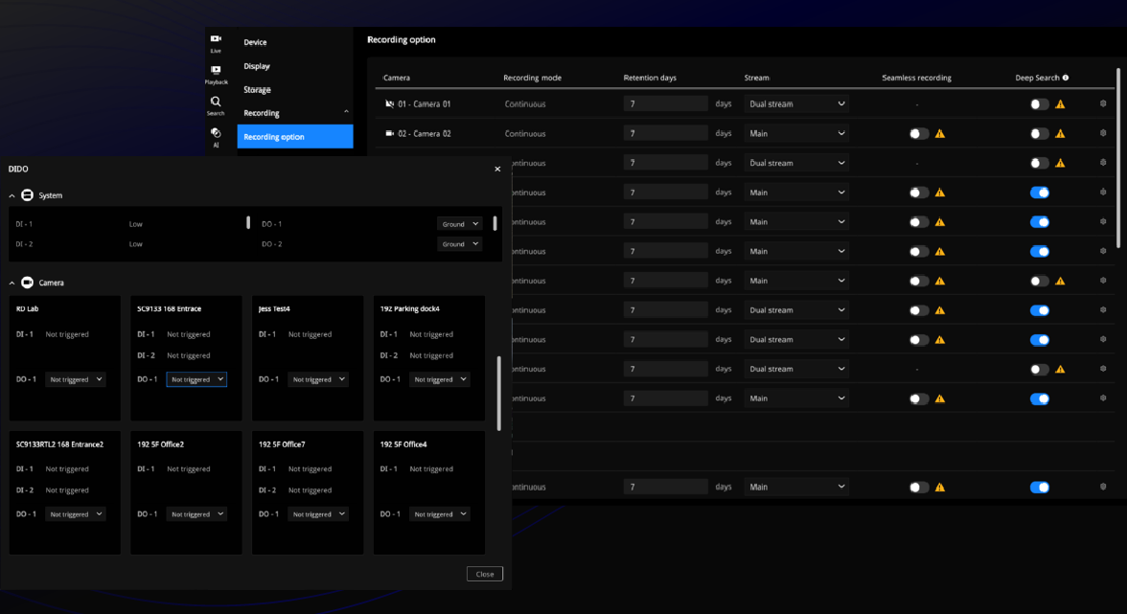This screenshot has width=1127, height=614.
Task: Collapse the System section in DIDO
Action: (x=12, y=195)
